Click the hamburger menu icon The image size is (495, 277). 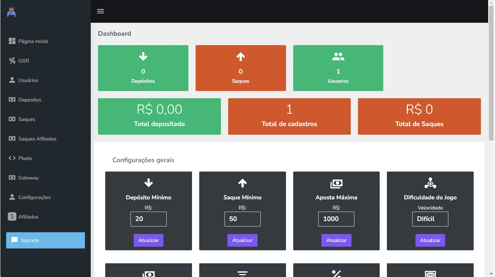(x=101, y=11)
